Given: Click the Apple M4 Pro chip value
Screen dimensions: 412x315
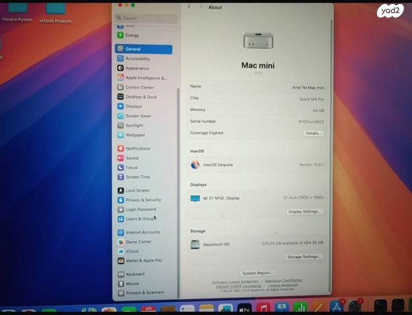Looking at the screenshot, I should (x=311, y=99).
